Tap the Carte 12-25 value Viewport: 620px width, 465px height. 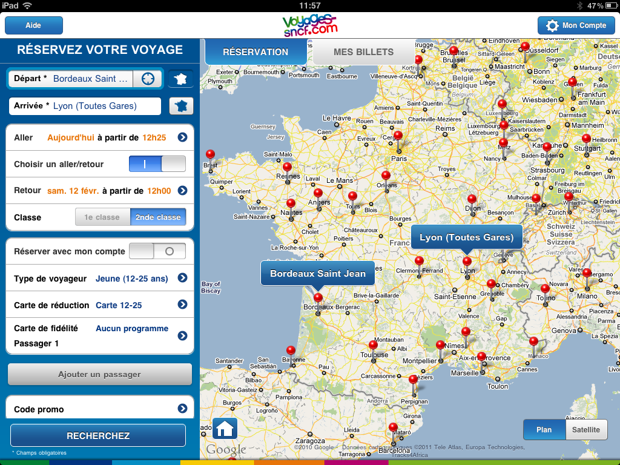(119, 305)
